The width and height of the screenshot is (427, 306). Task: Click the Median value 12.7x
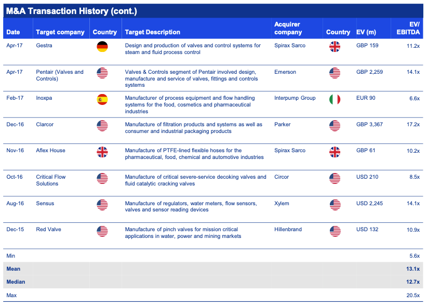pos(413,282)
